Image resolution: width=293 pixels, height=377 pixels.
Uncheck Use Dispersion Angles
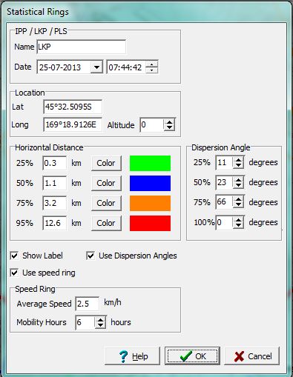[90, 256]
